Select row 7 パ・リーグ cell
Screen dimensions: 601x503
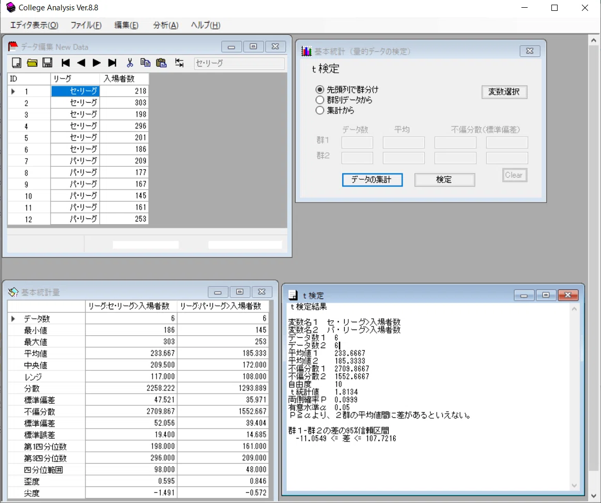click(x=75, y=161)
